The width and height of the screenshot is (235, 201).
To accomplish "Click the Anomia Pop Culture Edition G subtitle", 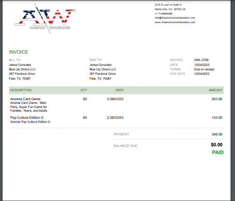I will [x=30, y=122].
